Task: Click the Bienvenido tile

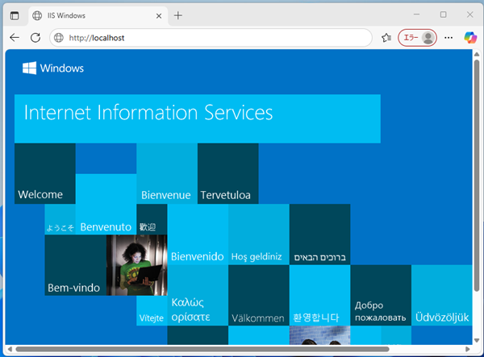Action: [x=198, y=235]
